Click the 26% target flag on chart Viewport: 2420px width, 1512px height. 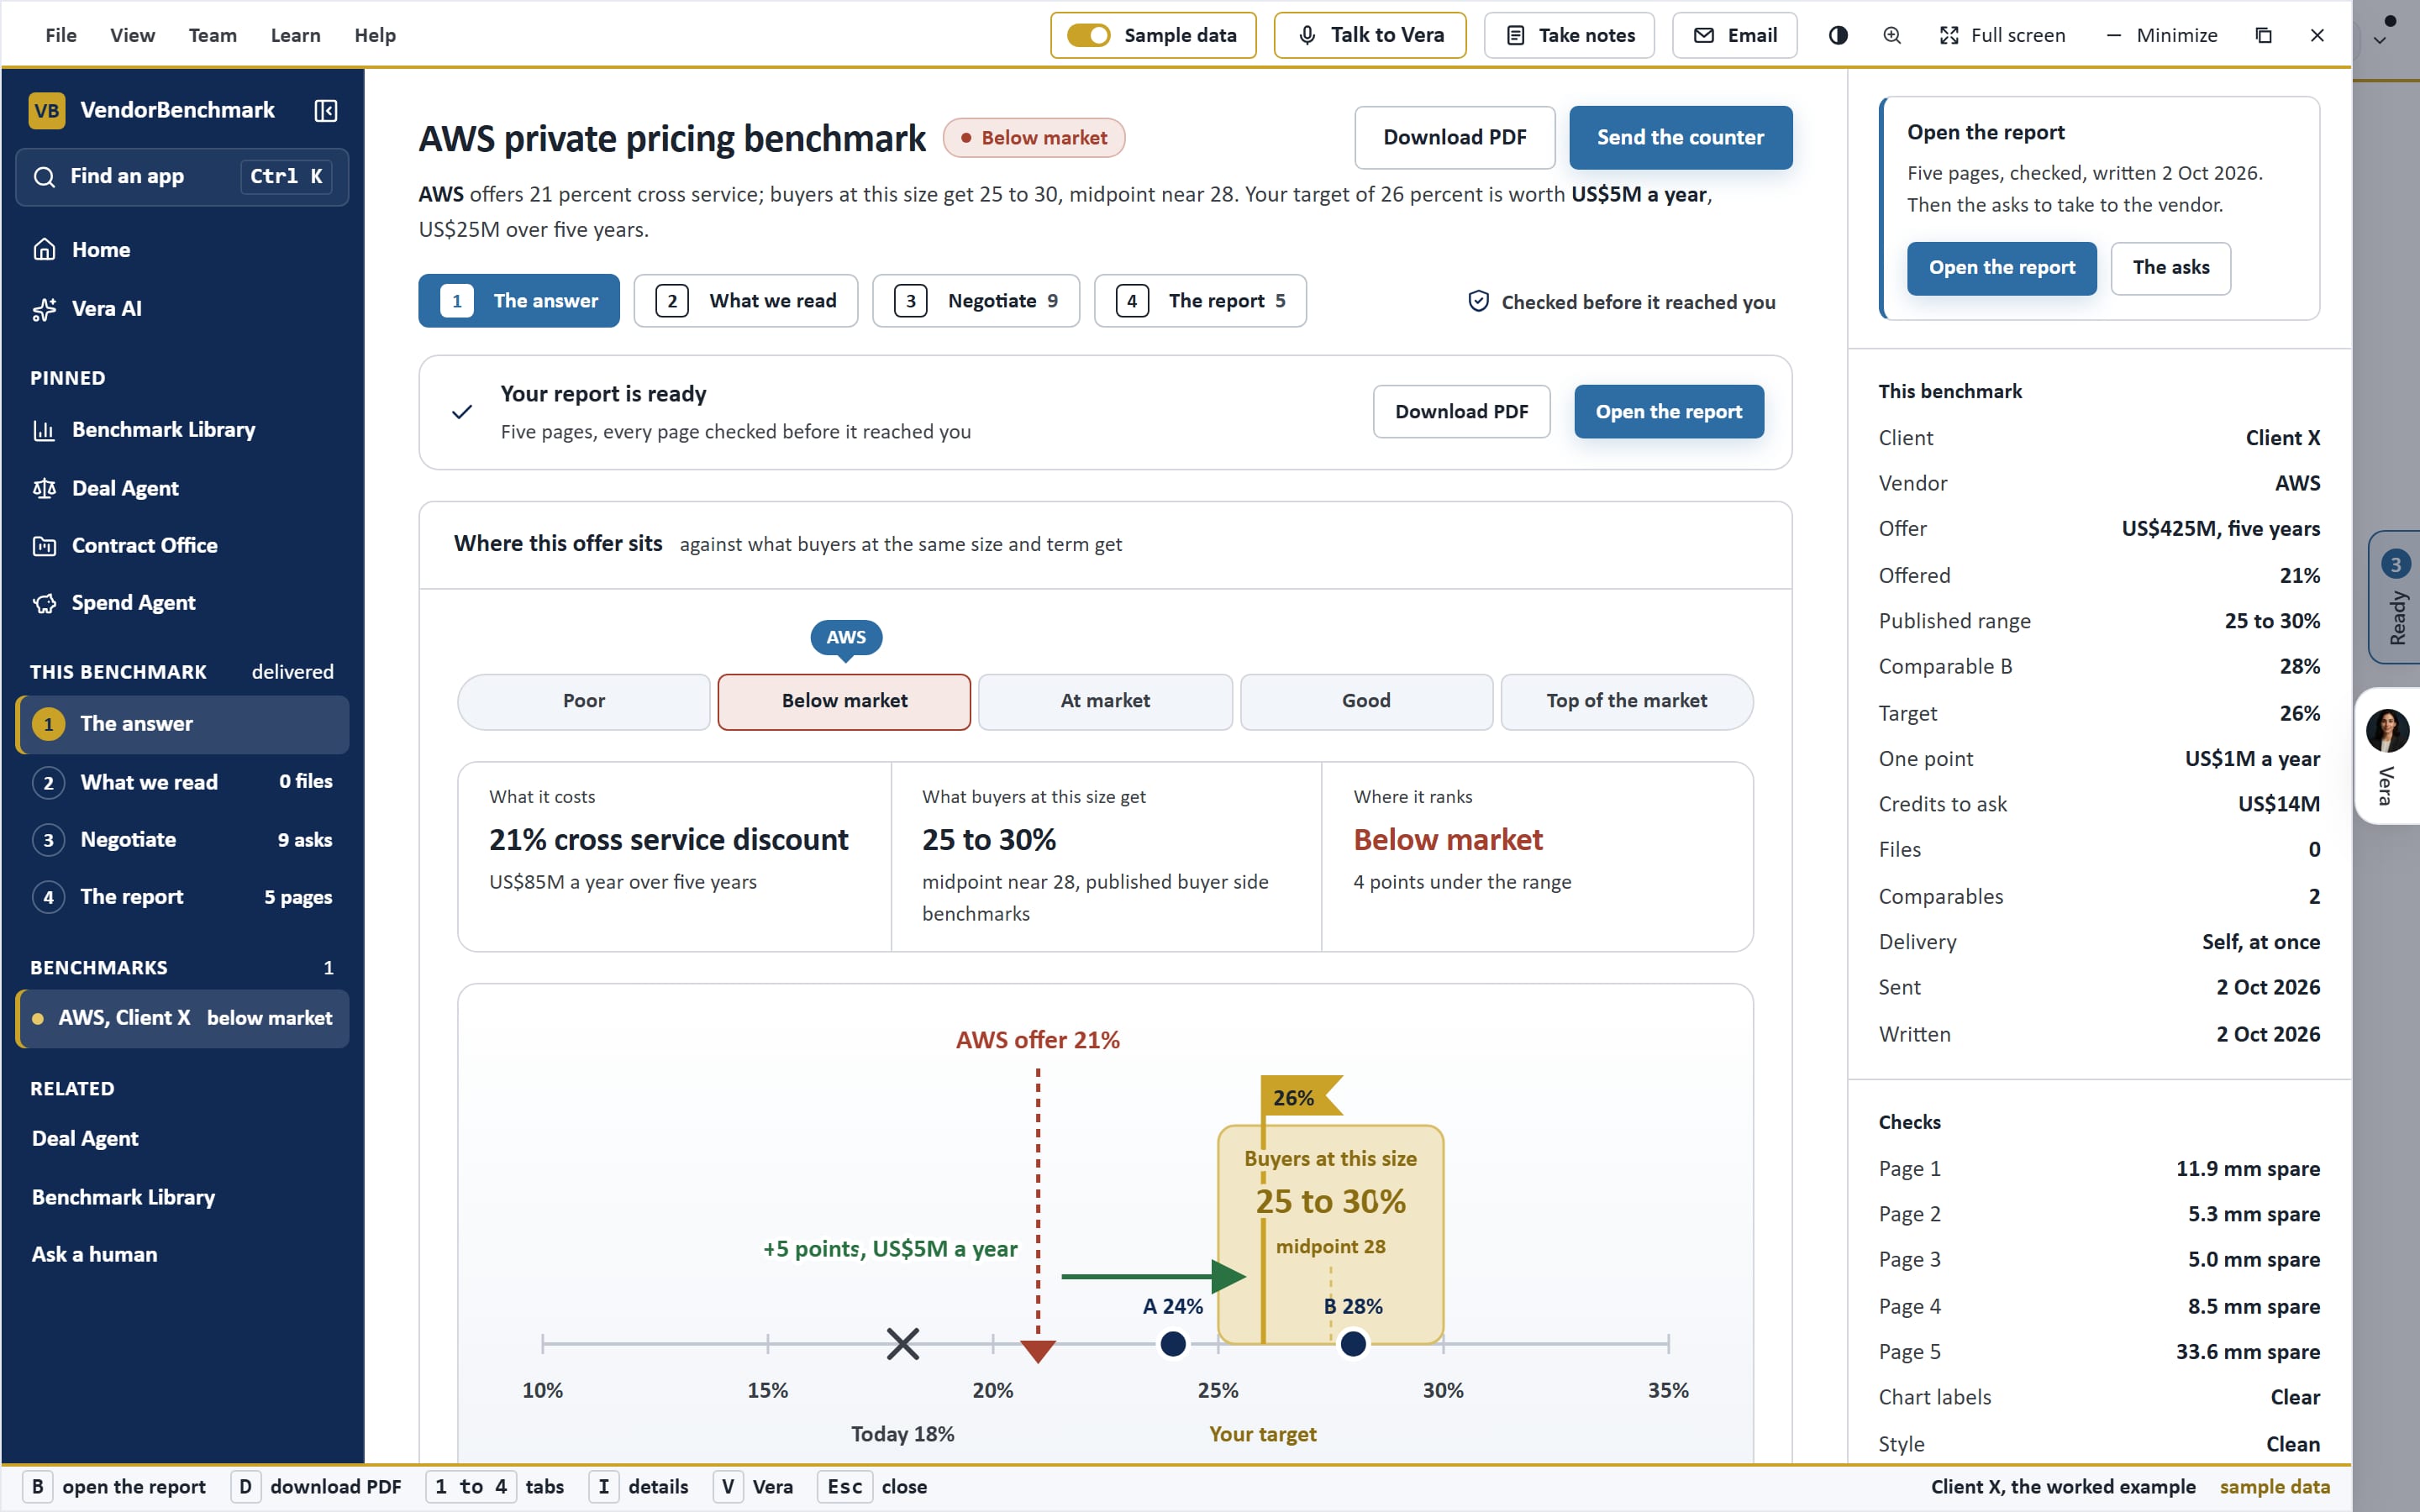(1298, 1097)
